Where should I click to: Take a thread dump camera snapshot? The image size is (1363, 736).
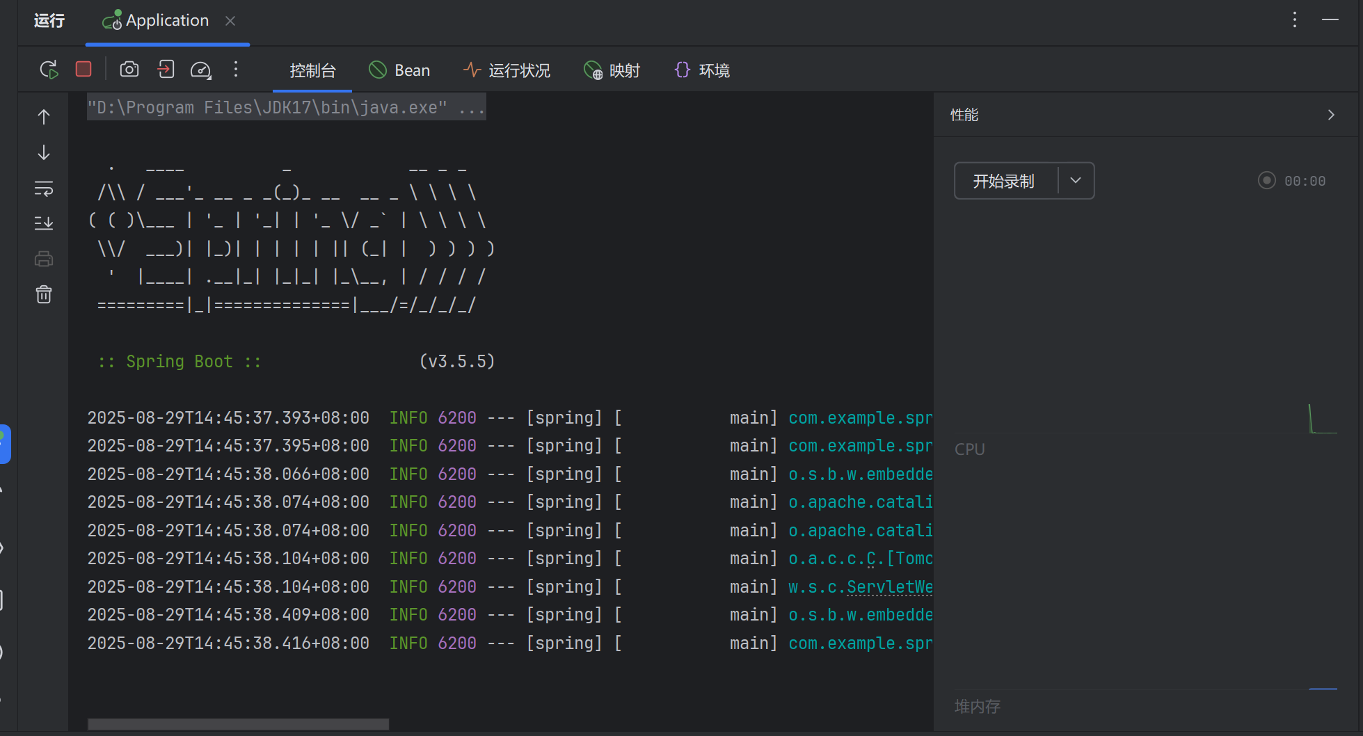(x=129, y=69)
